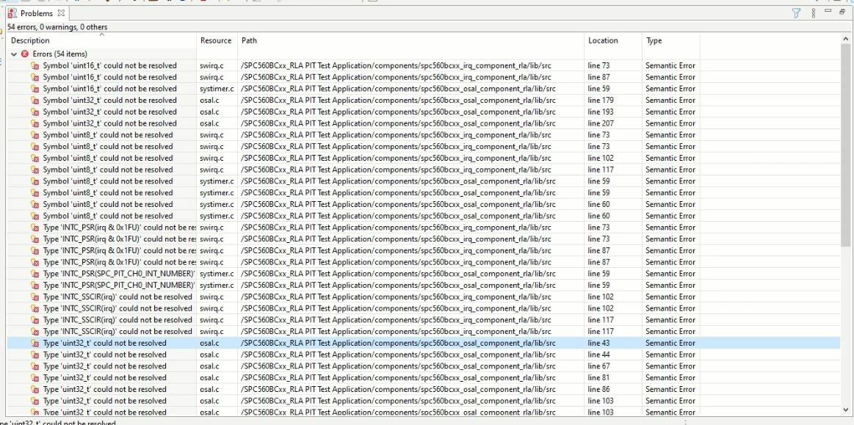Screen dimensions: 854x425
Task: Click the scroll up arrow of error list
Action: click(x=846, y=38)
